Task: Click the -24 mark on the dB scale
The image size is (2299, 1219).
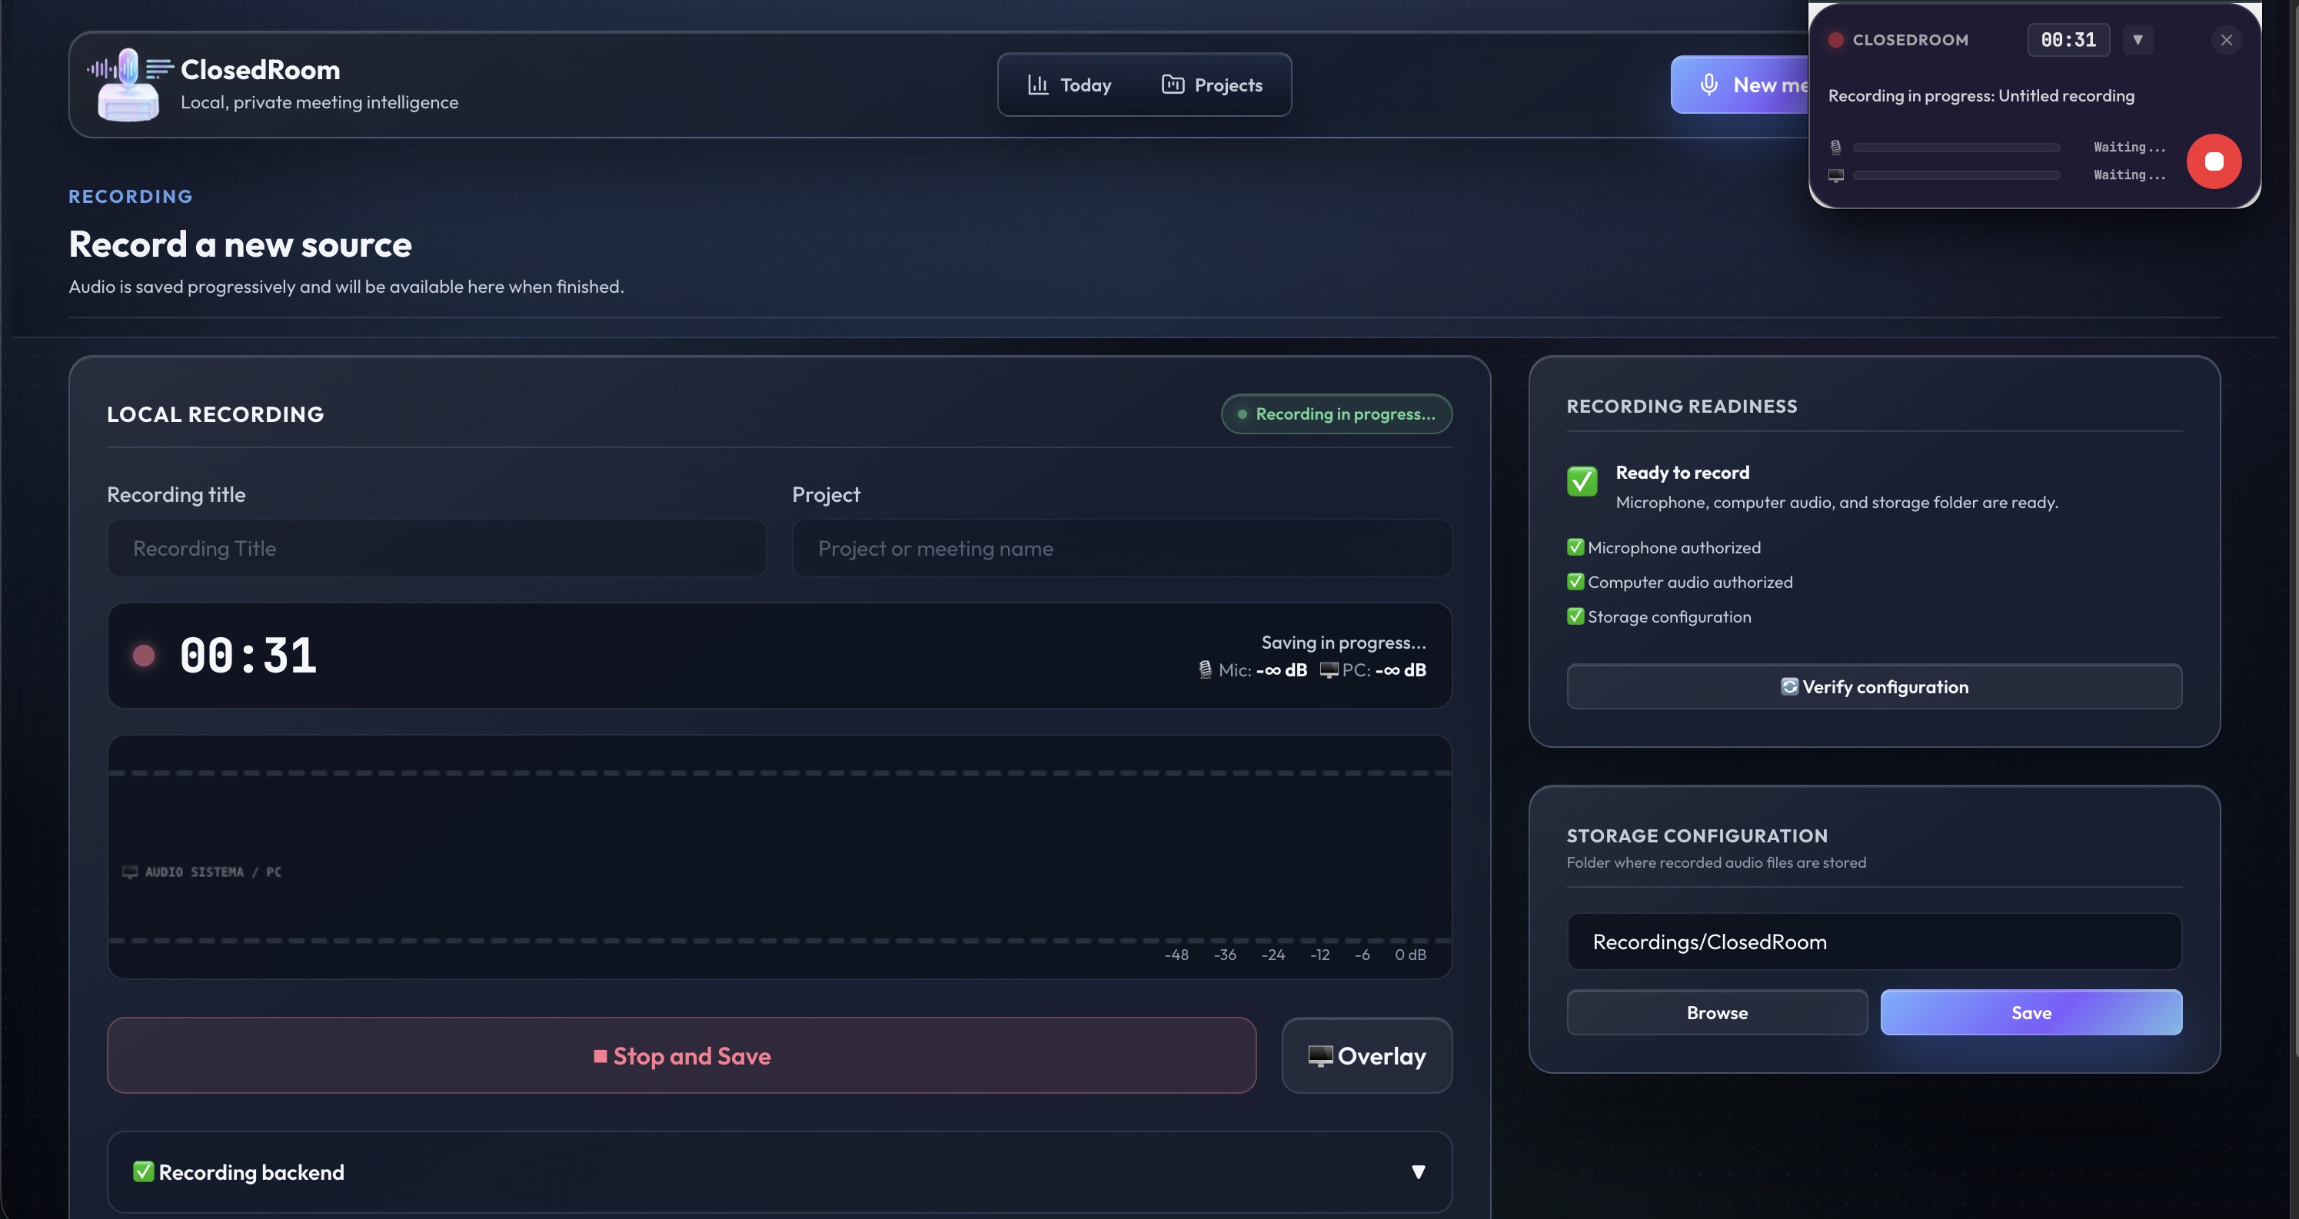Action: [x=1273, y=955]
